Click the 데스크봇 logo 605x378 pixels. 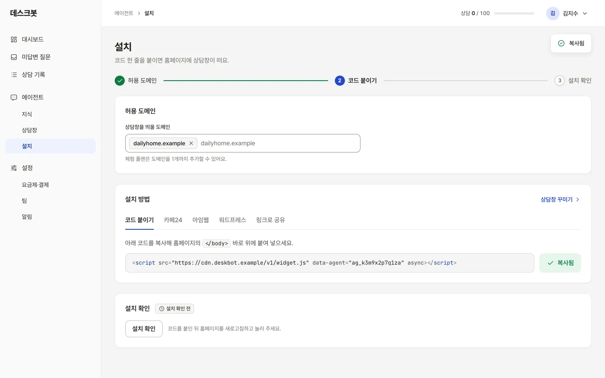[24, 13]
